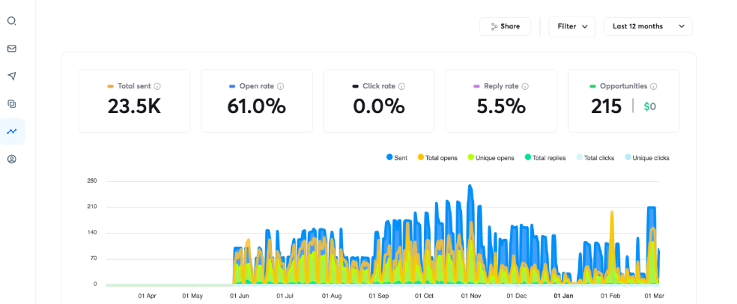Open the Filter dropdown
This screenshot has width=737, height=304.
572,26
